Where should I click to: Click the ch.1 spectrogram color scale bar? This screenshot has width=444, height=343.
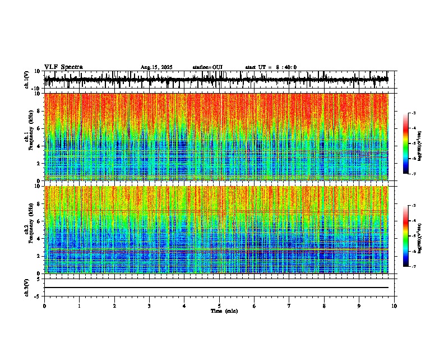[x=406, y=143]
